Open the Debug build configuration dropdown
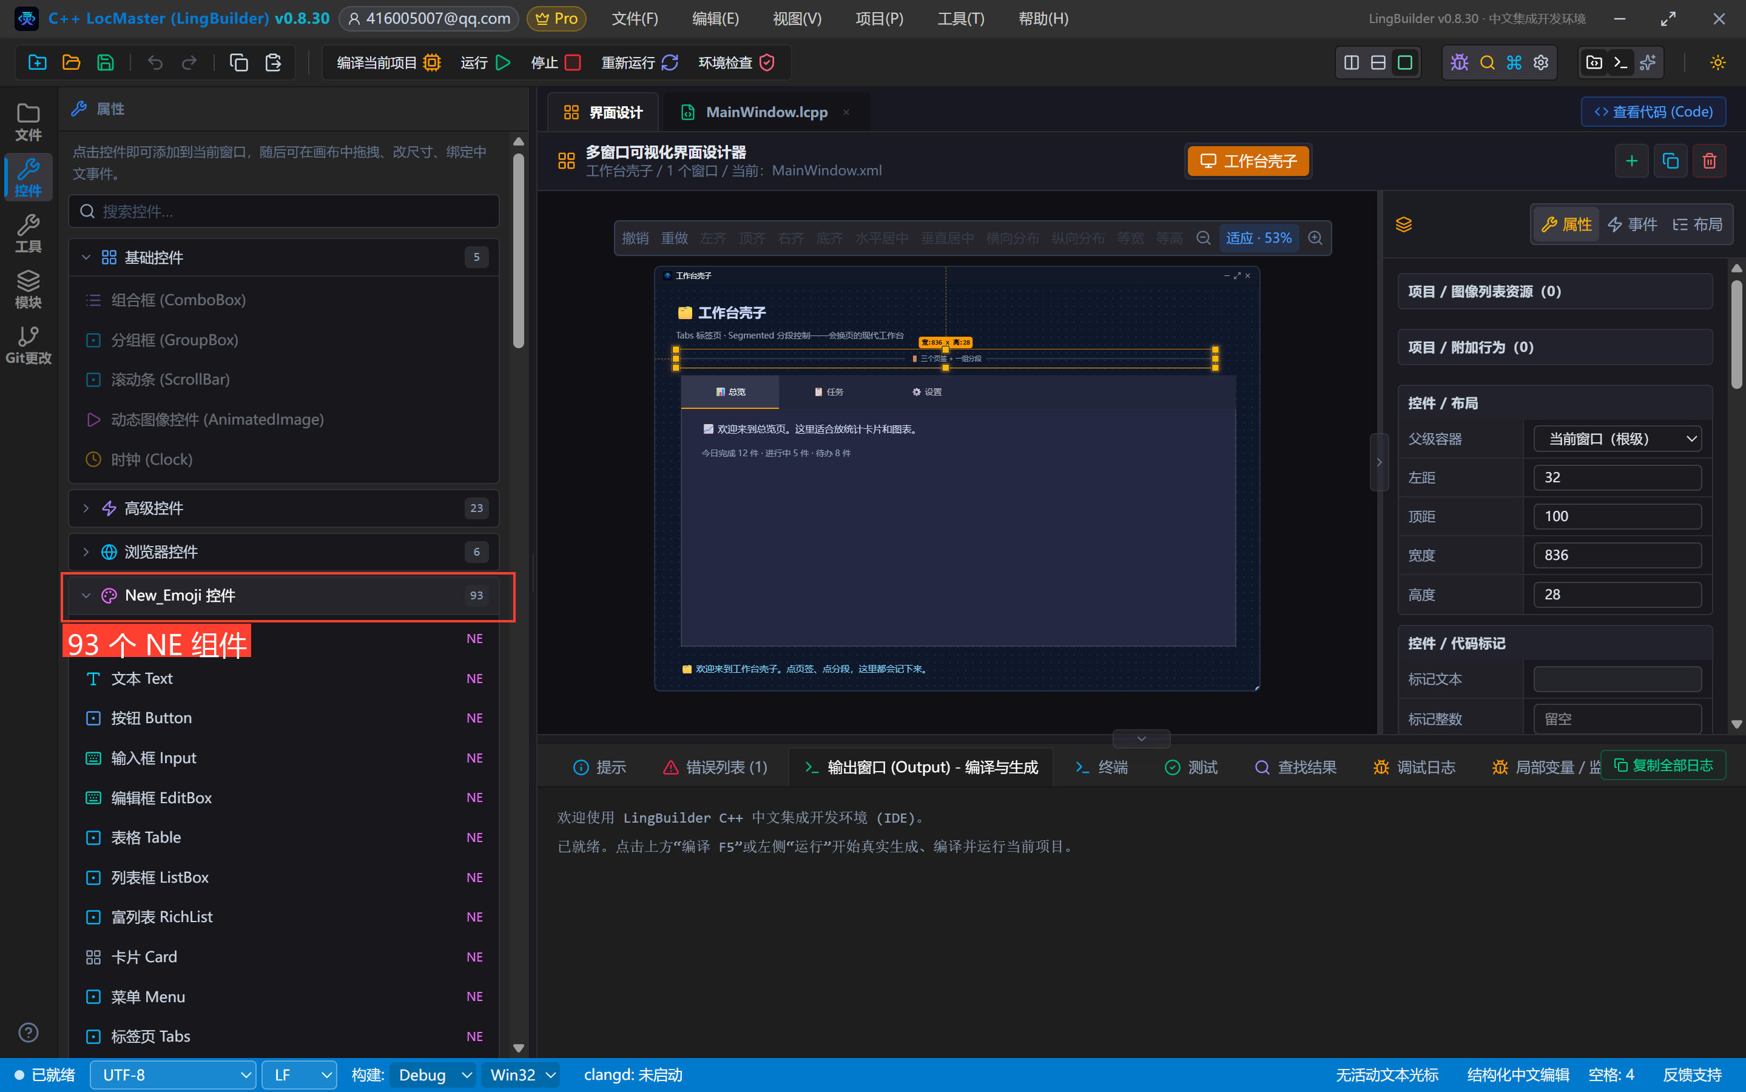Viewport: 1746px width, 1092px height. (x=433, y=1076)
